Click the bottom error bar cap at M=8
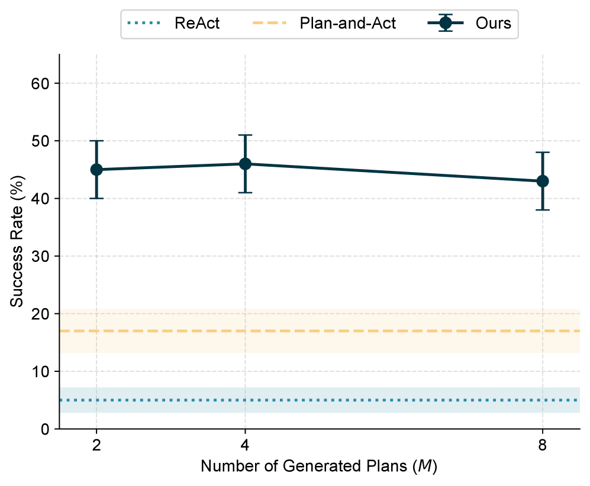 click(543, 210)
